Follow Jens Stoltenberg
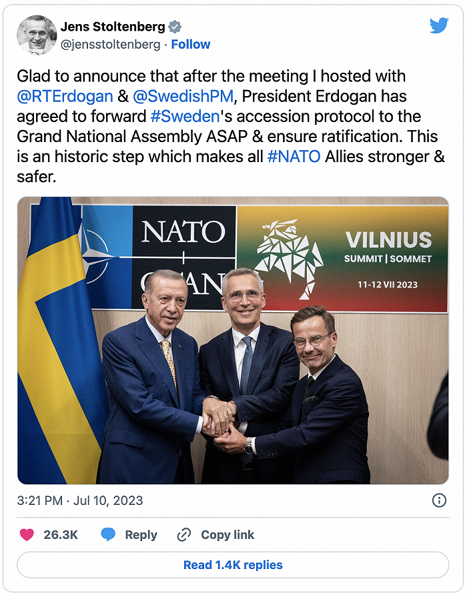467x595 pixels. [191, 45]
